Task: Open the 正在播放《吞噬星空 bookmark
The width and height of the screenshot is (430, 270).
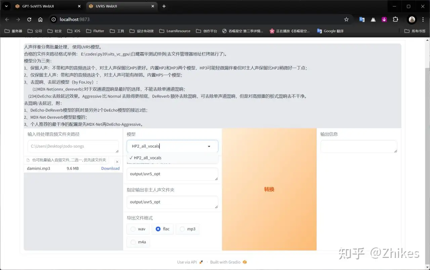Action: coord(290,31)
